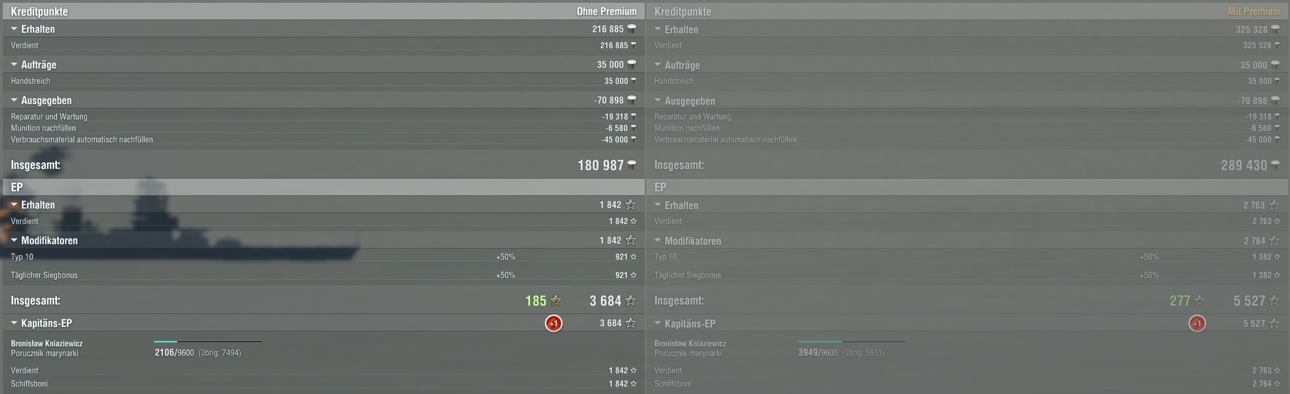Select the Mit Premium header label
This screenshot has height=394, width=1290.
[x=1254, y=11]
